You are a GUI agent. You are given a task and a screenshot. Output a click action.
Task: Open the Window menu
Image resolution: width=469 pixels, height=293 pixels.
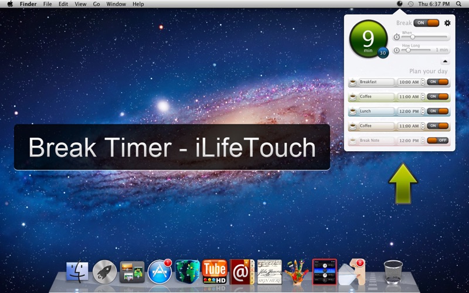[116, 4]
